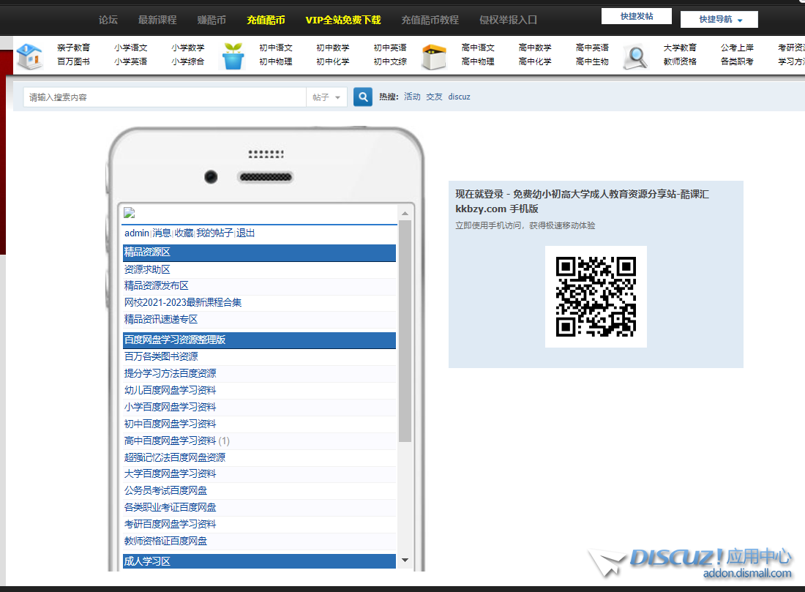
Task: Click the green potted plant icon beside 初中语文
Action: 233,56
